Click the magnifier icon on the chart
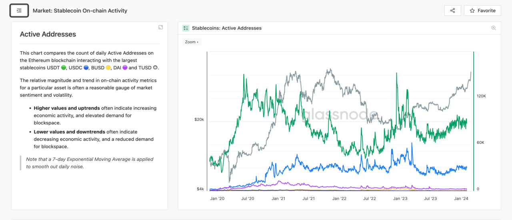This screenshot has height=220, width=512. 494,28
